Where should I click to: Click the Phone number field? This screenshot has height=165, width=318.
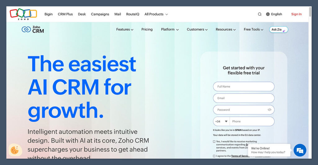[252, 121]
